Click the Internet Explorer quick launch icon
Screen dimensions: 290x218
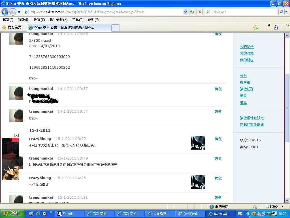(x=38, y=214)
